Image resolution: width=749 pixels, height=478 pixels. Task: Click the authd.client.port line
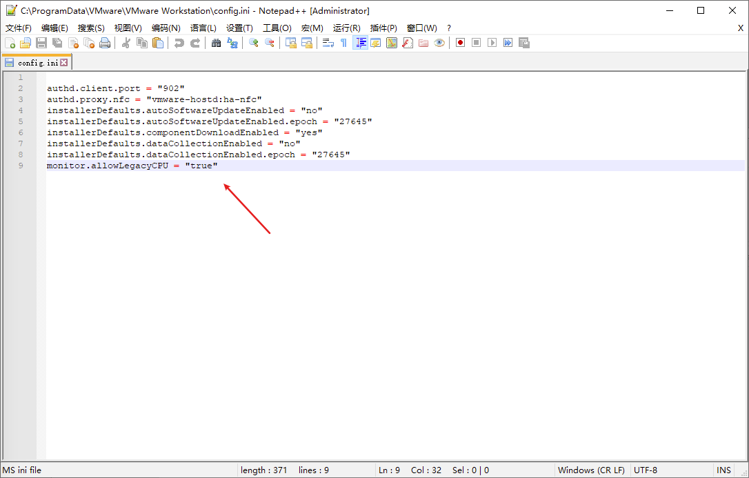pos(116,88)
